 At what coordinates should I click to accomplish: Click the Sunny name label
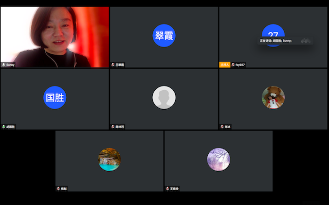[10, 65]
